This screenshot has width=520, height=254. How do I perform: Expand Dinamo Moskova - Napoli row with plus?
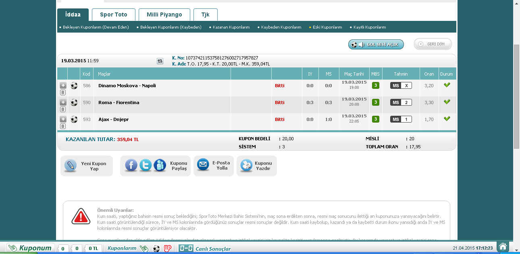coord(63,86)
